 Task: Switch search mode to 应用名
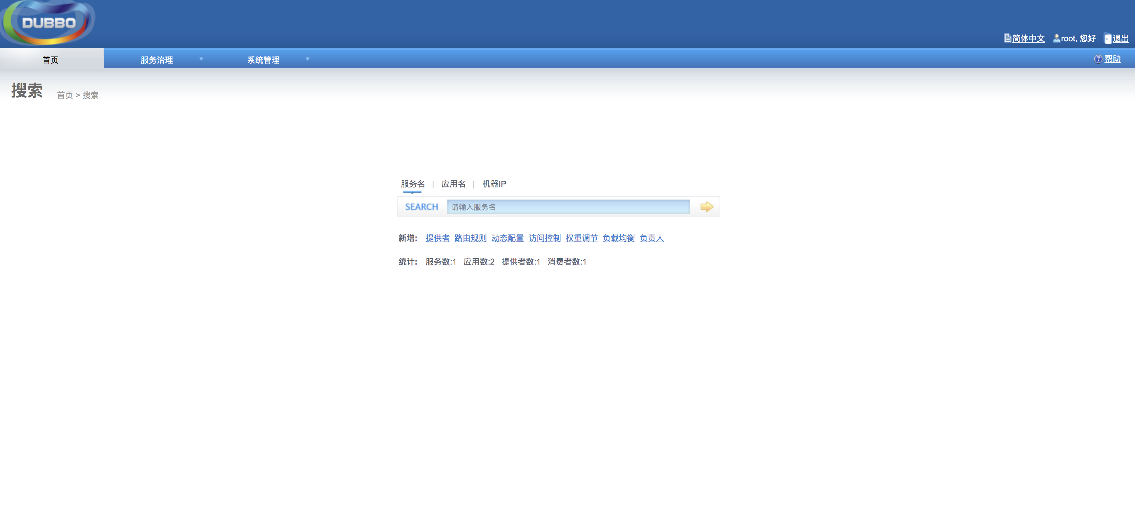(x=453, y=184)
